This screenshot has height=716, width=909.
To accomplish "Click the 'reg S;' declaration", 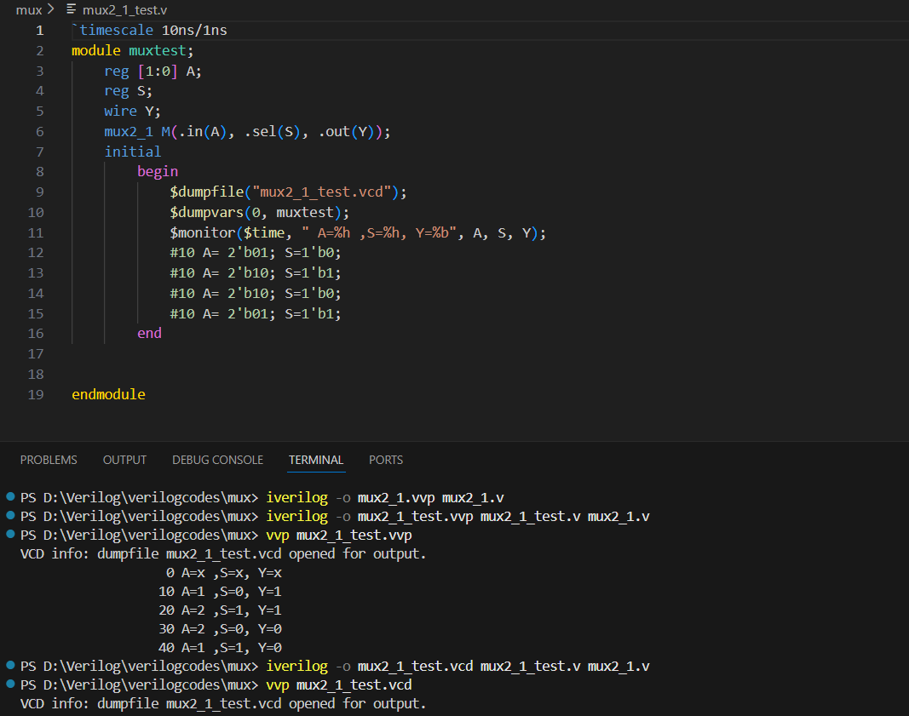I will pos(128,91).
